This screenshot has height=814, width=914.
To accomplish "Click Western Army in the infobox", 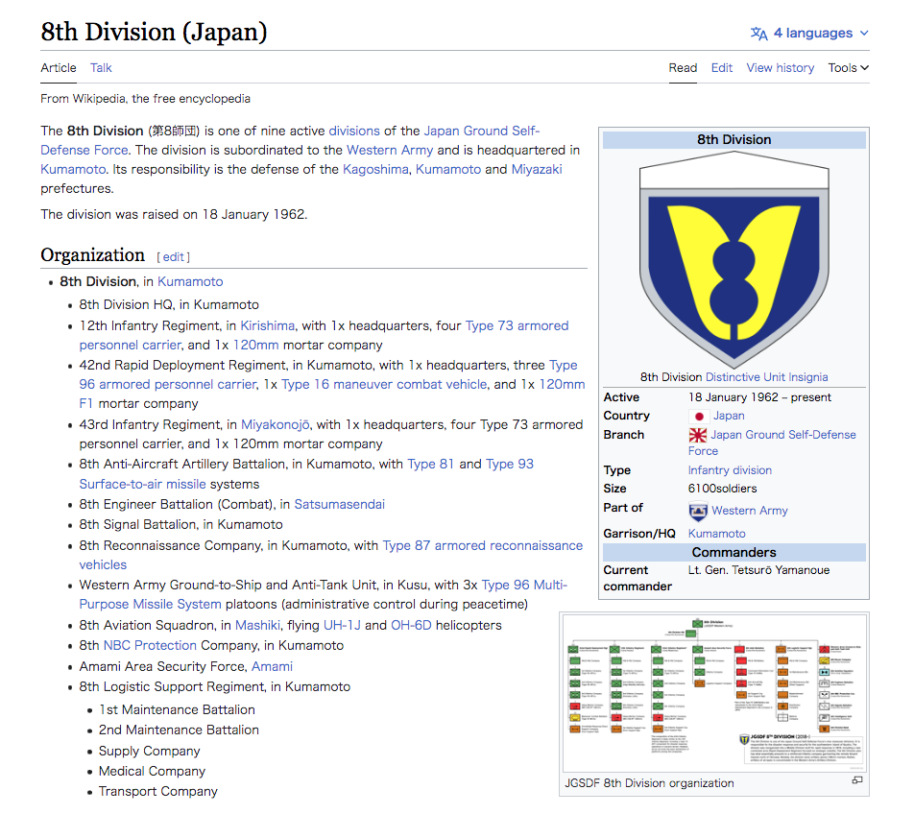I will 750,511.
